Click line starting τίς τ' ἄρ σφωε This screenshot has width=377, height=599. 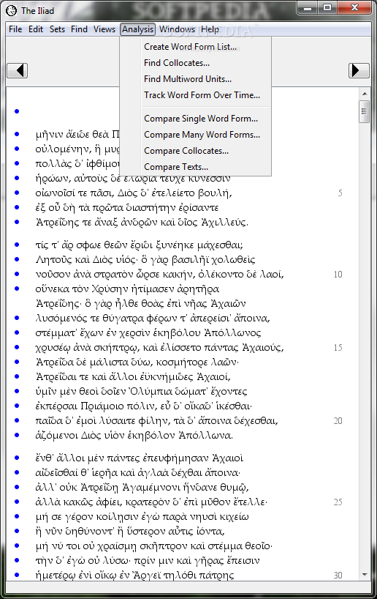pos(139,245)
